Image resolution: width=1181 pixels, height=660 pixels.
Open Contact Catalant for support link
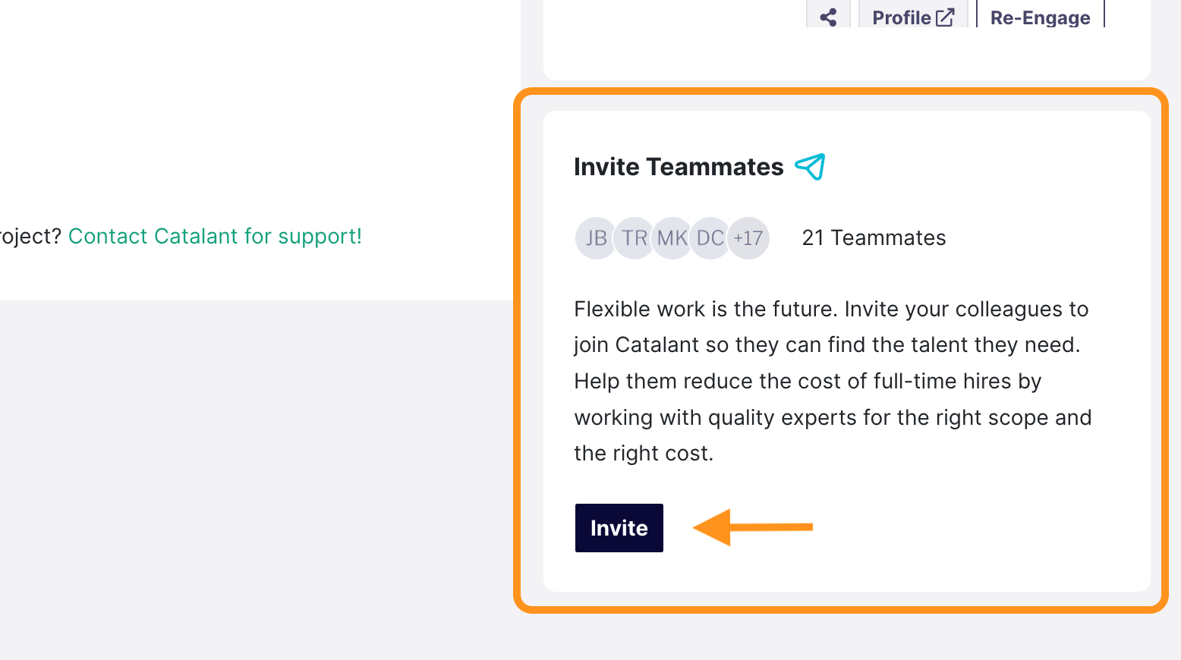[215, 236]
